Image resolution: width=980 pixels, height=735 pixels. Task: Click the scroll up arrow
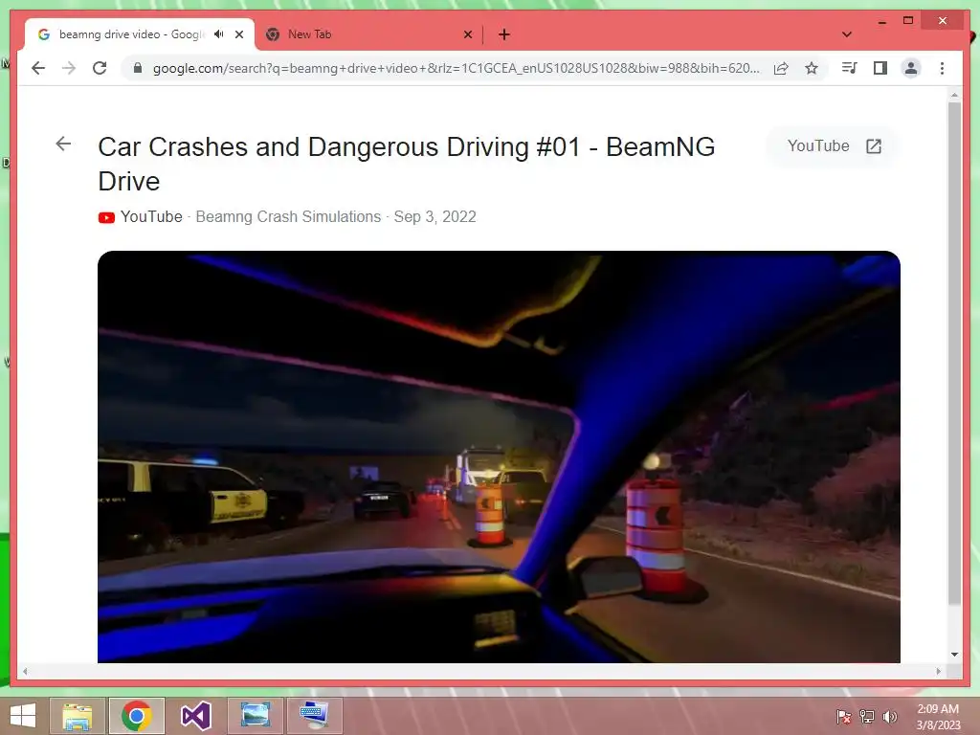pos(954,95)
